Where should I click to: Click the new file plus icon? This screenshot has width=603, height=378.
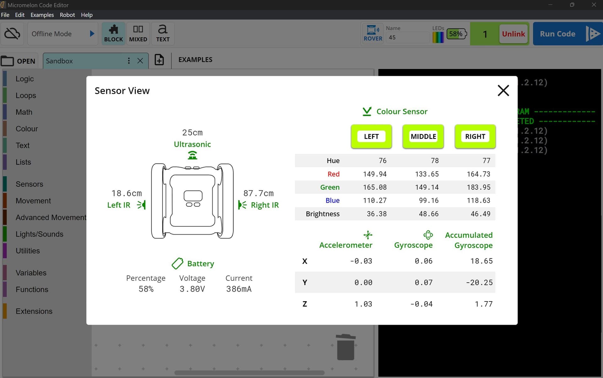click(x=159, y=60)
